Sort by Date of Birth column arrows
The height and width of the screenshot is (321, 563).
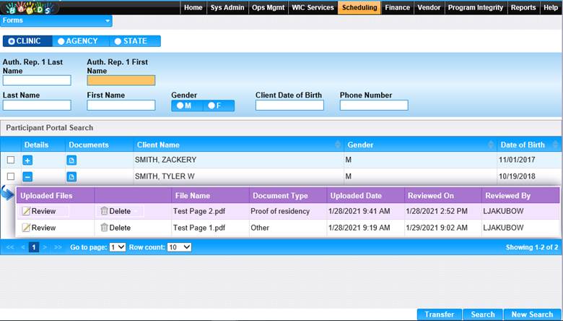tap(556, 145)
